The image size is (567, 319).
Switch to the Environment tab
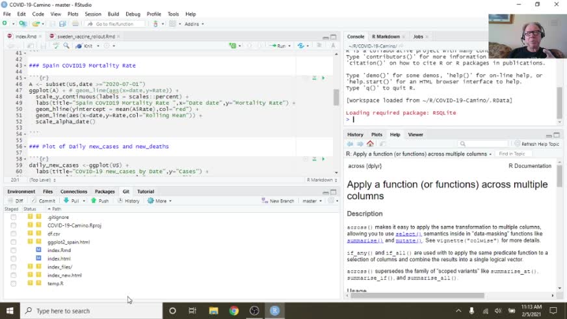[x=21, y=191]
